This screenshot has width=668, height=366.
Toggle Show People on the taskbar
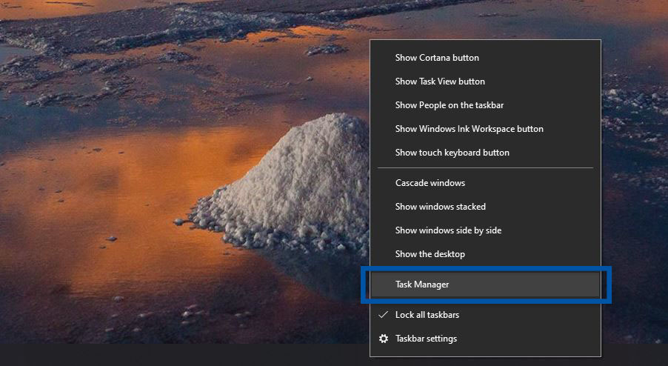tap(449, 105)
